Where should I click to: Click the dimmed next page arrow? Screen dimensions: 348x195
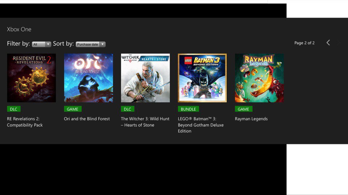tap(339, 43)
